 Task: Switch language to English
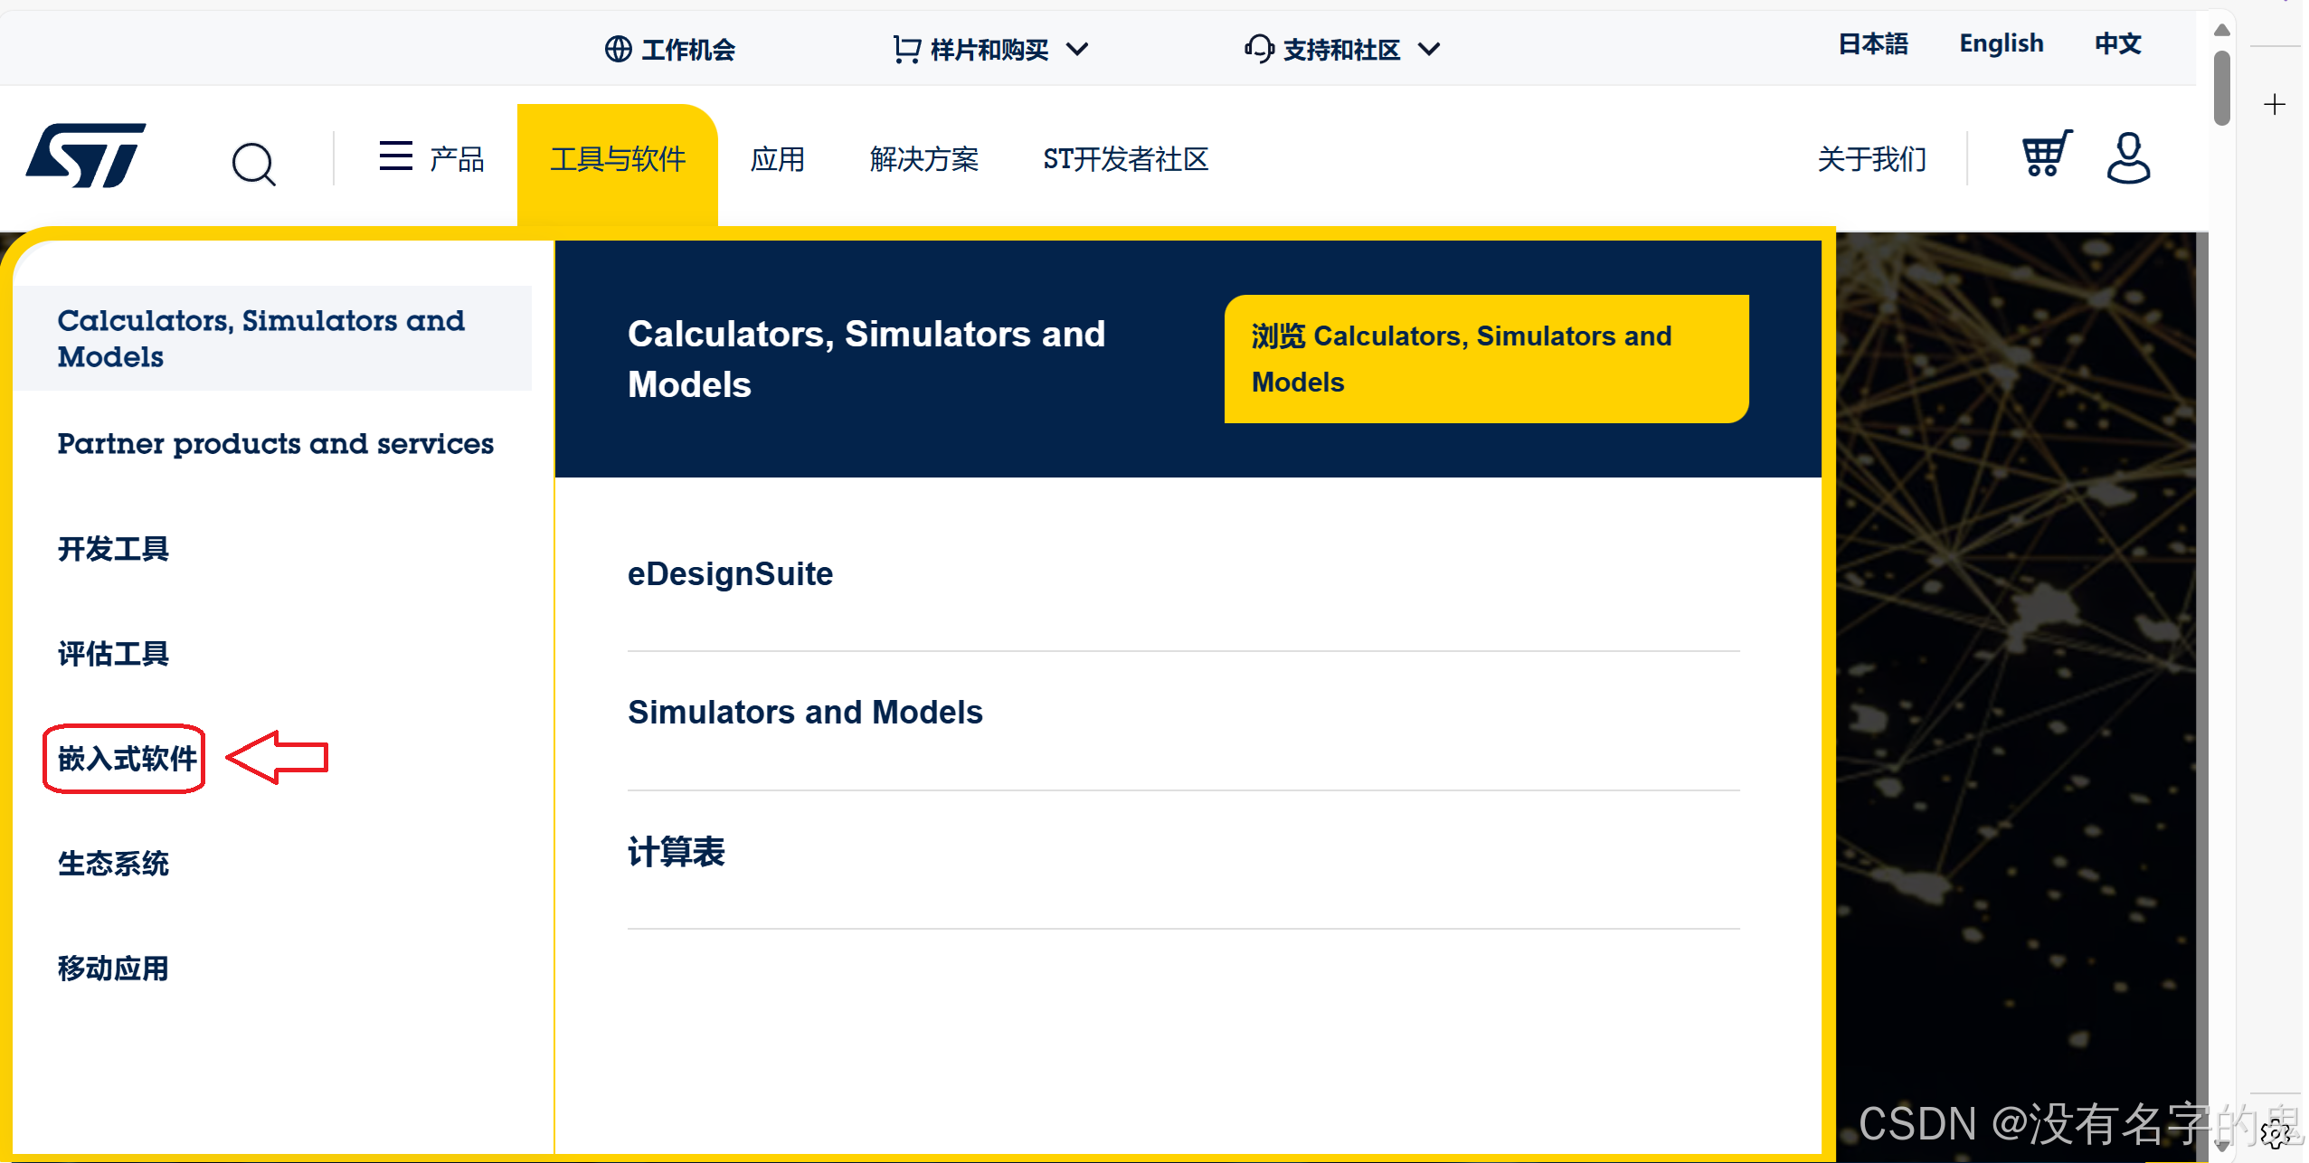pos(2001,43)
